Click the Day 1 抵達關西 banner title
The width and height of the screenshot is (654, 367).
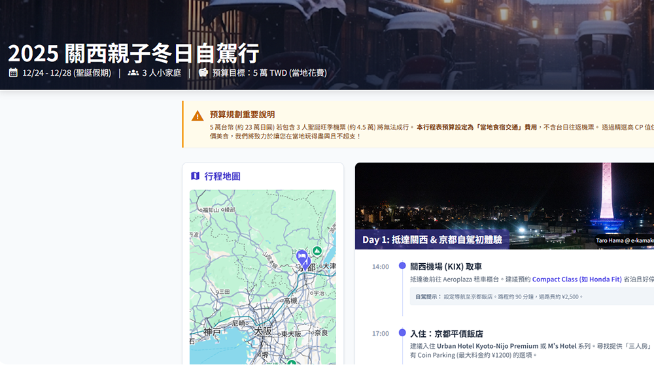(432, 240)
